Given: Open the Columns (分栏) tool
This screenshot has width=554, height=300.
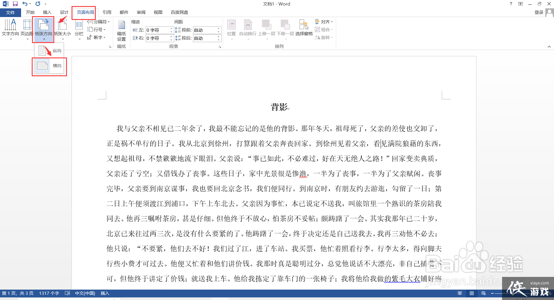Looking at the screenshot, I should [79, 29].
